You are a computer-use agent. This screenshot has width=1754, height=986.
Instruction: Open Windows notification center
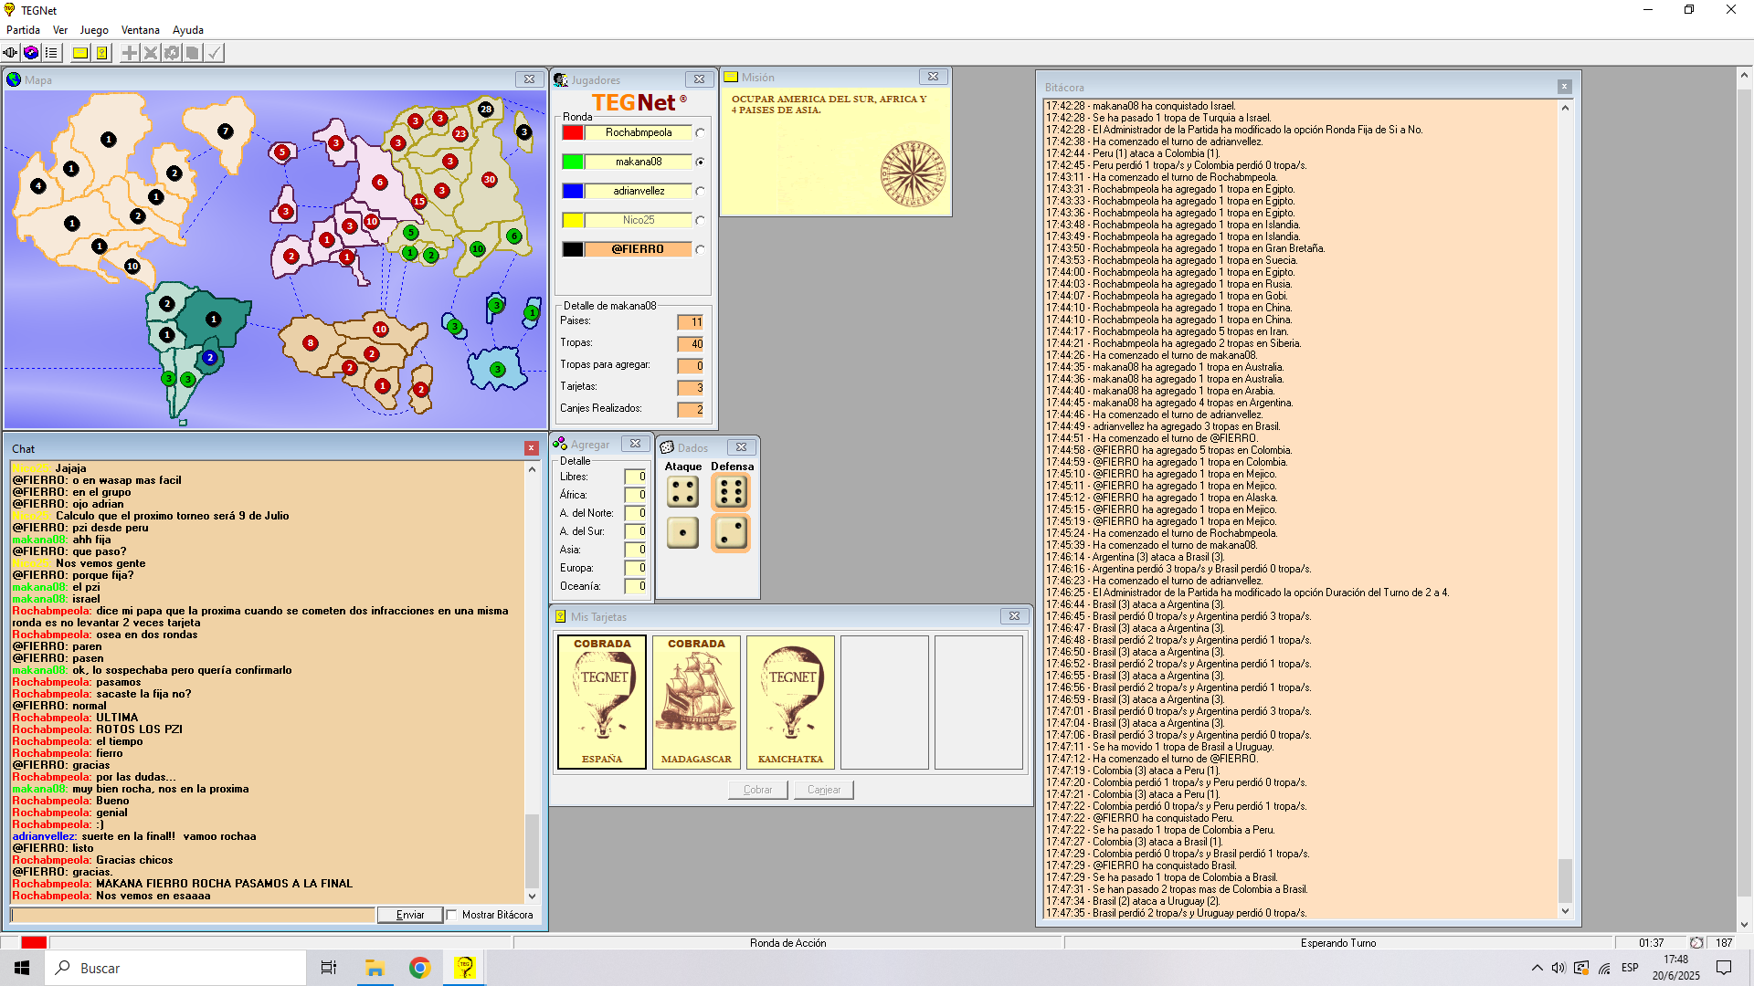(x=1724, y=968)
